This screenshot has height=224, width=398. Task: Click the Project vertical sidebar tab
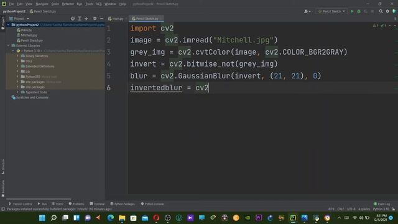[x=2, y=24]
